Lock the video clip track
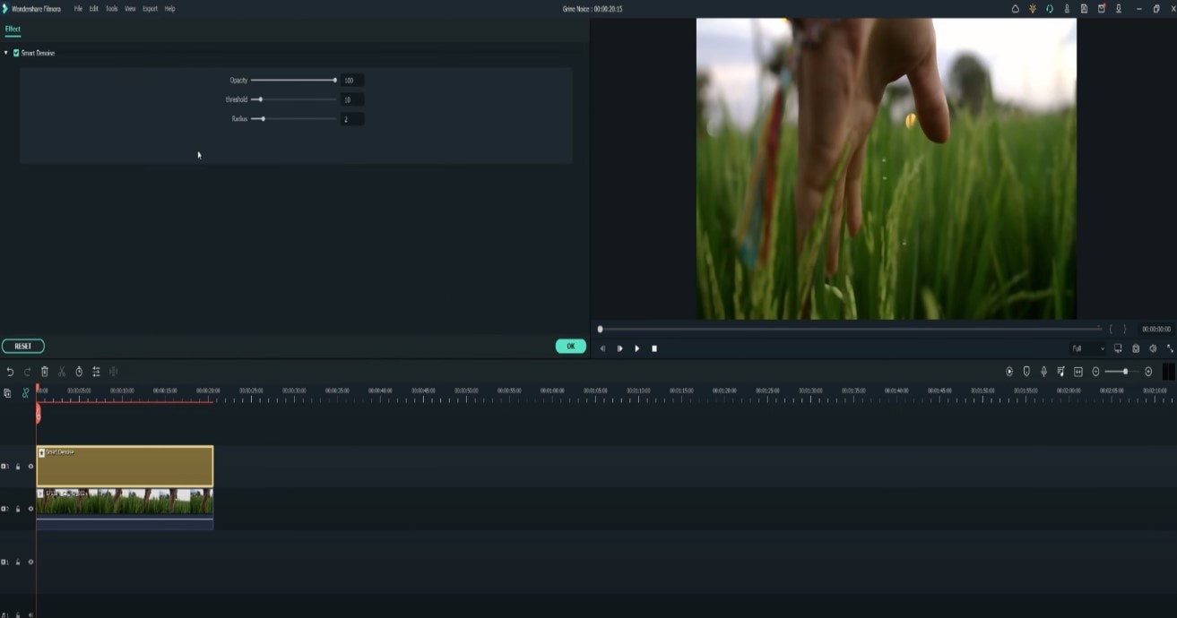Image resolution: width=1177 pixels, height=618 pixels. pos(18,509)
